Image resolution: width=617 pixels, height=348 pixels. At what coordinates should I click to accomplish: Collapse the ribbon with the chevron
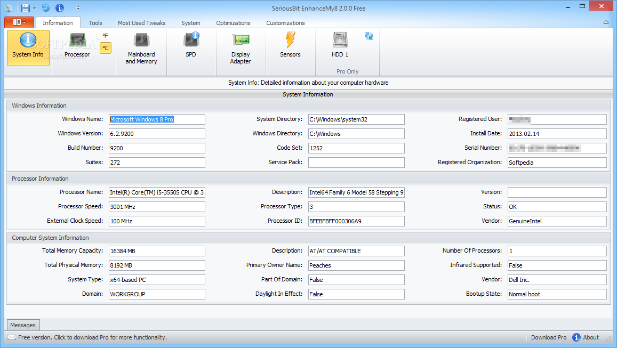[x=606, y=22]
